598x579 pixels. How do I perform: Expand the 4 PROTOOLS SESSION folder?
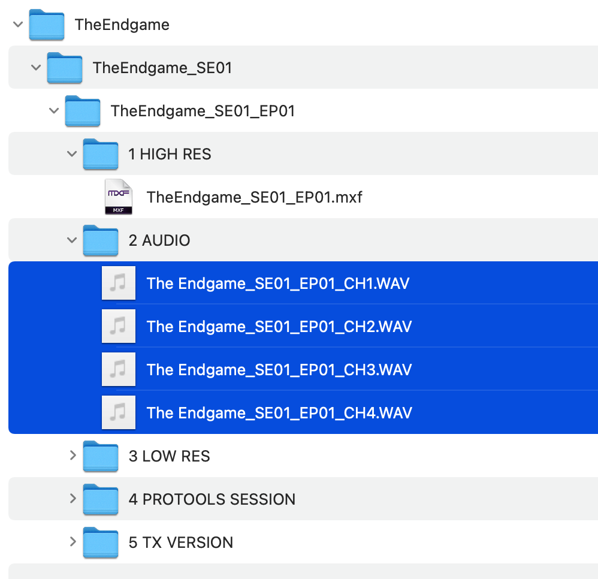tap(73, 499)
